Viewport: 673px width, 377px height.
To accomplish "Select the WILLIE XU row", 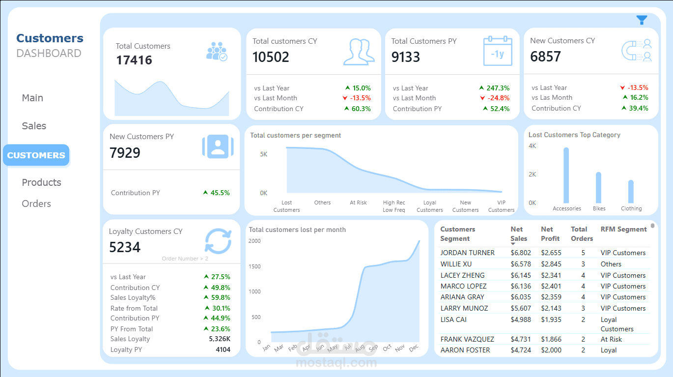I will point(544,264).
